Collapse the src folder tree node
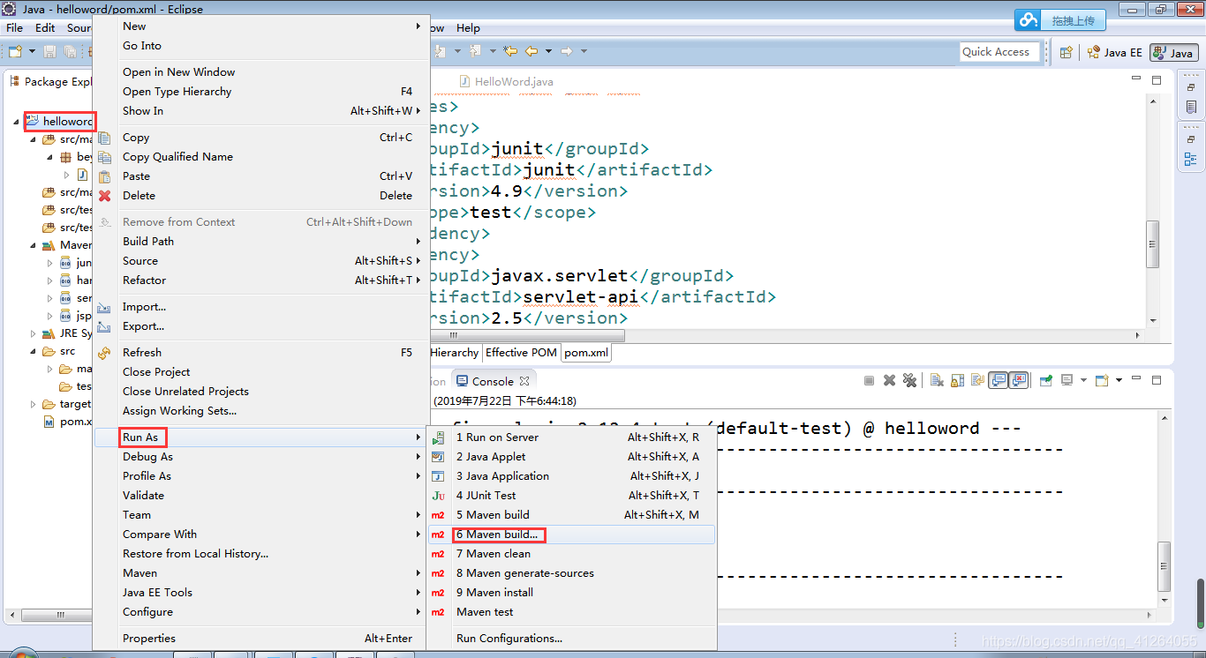This screenshot has width=1206, height=658. point(34,351)
